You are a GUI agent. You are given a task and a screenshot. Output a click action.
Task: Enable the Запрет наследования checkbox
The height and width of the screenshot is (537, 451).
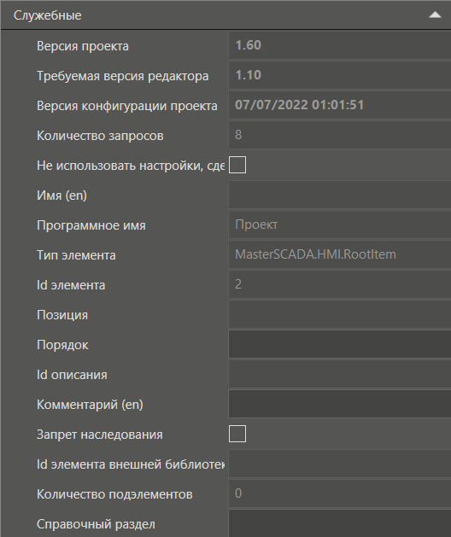pyautogui.click(x=237, y=434)
